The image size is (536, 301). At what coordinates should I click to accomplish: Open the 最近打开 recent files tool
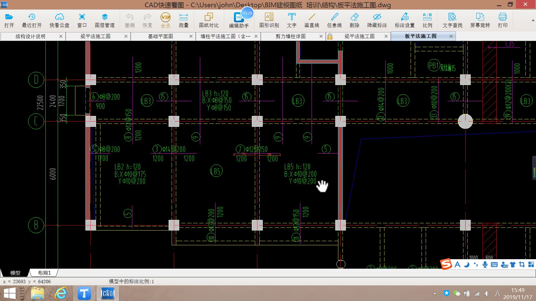[x=32, y=20]
